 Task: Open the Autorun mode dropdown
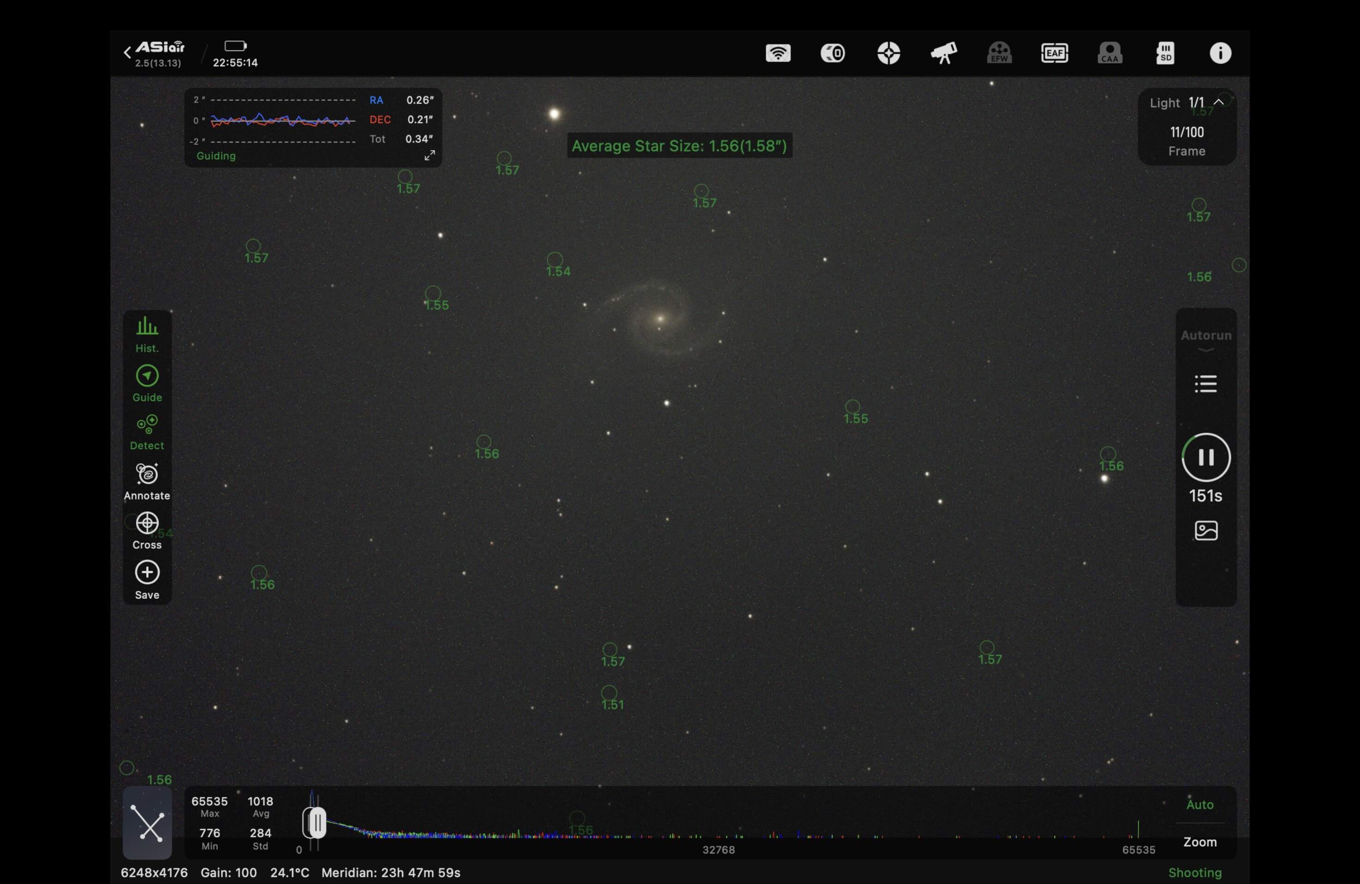tap(1205, 339)
